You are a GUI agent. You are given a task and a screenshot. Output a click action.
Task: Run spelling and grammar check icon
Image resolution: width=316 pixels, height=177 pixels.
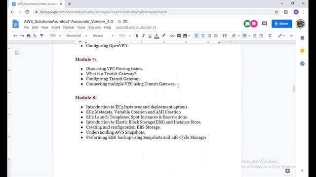coord(35,36)
